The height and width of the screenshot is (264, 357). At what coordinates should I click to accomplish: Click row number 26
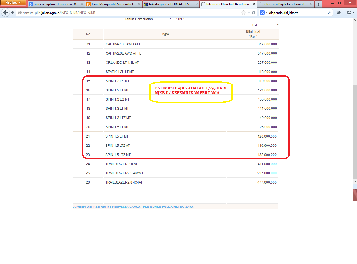click(88, 182)
